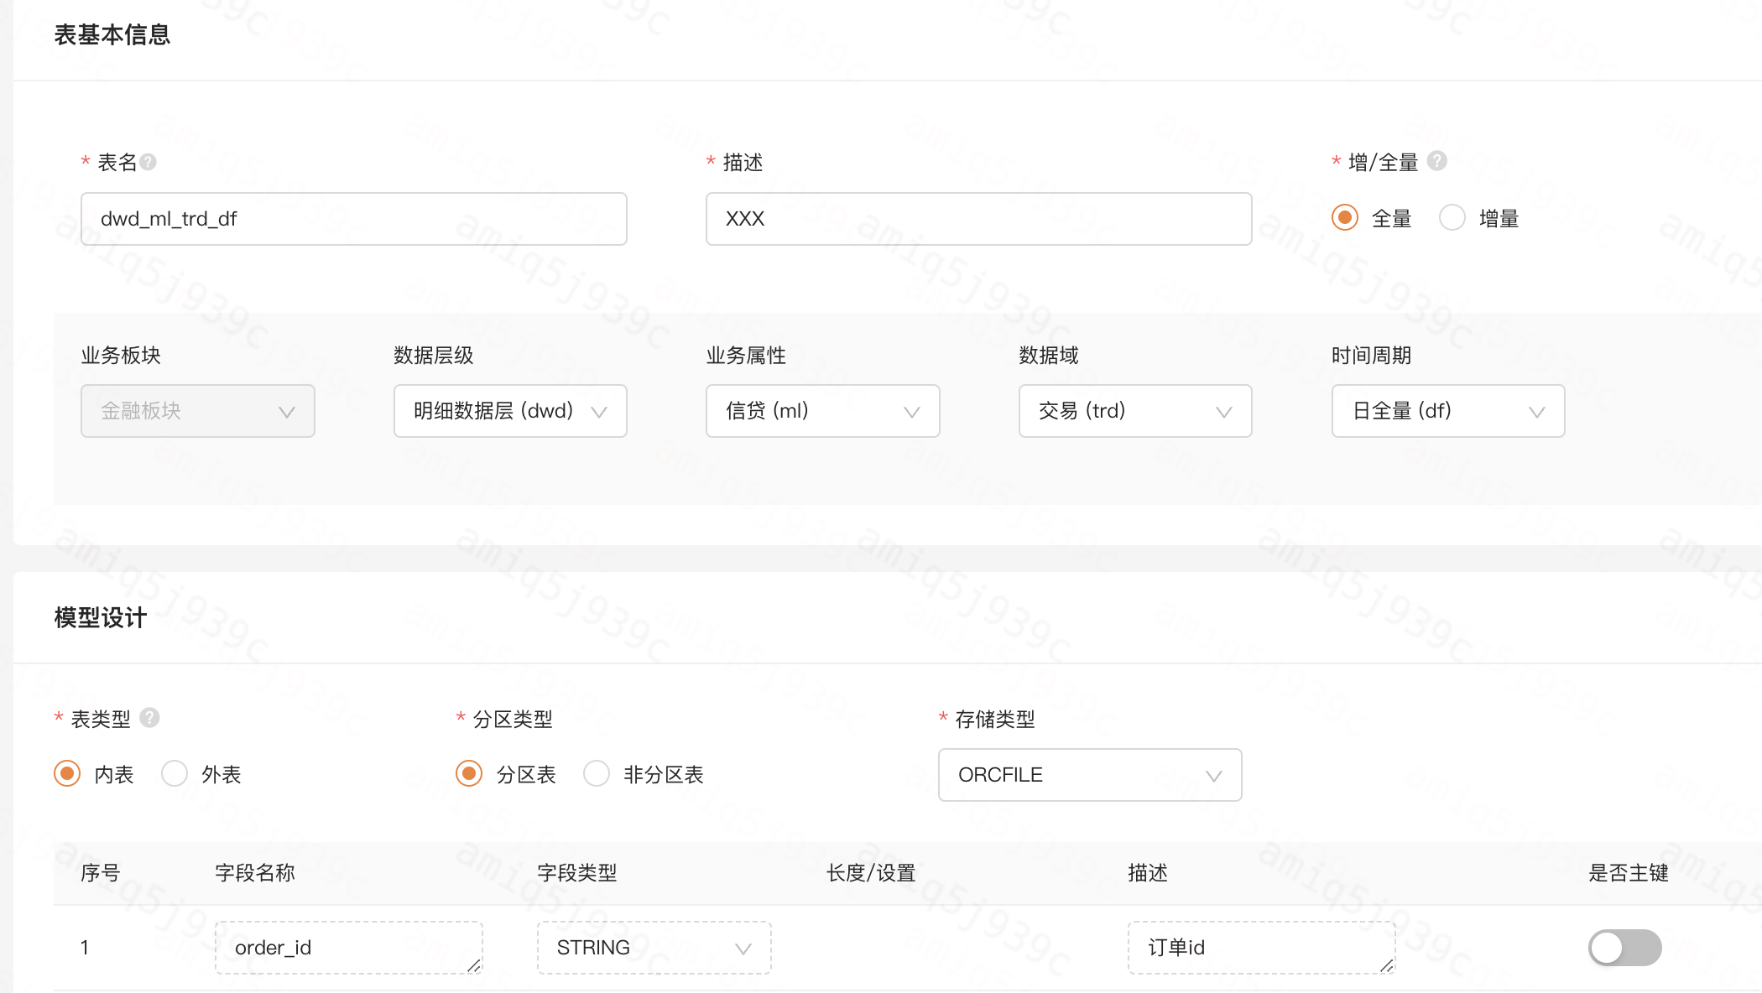Viewport: 1762px width, 993px height.
Task: Click help icon next to 表名 label
Action: pyautogui.click(x=149, y=162)
